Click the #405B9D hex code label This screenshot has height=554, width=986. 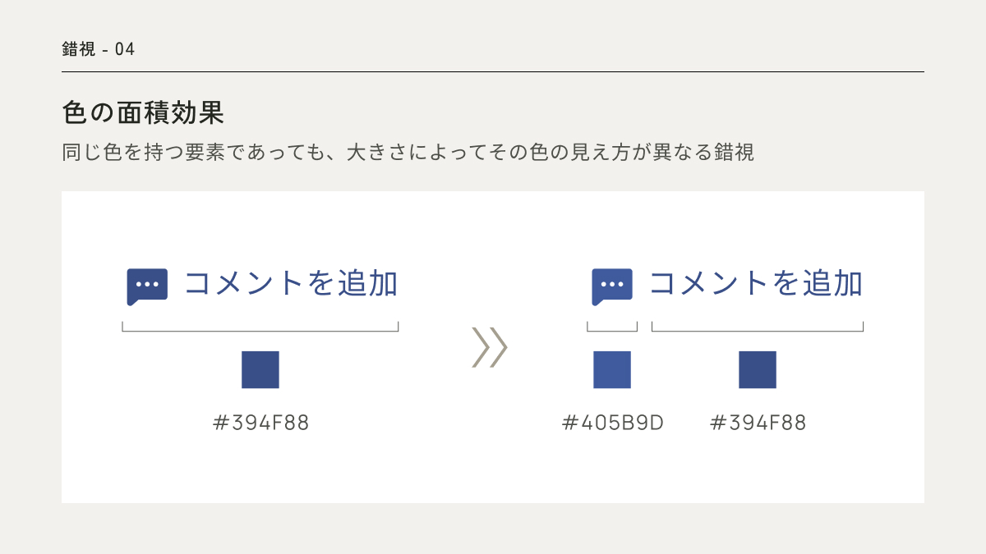click(613, 423)
